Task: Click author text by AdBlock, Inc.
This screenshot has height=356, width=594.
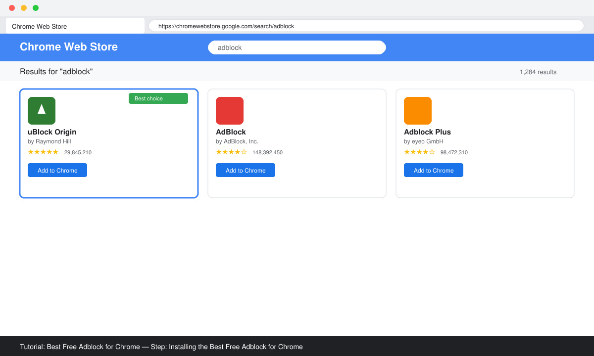Action: (x=237, y=141)
